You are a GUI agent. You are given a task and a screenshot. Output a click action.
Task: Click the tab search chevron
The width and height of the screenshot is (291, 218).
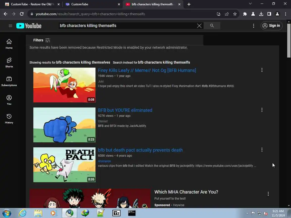click(250, 4)
